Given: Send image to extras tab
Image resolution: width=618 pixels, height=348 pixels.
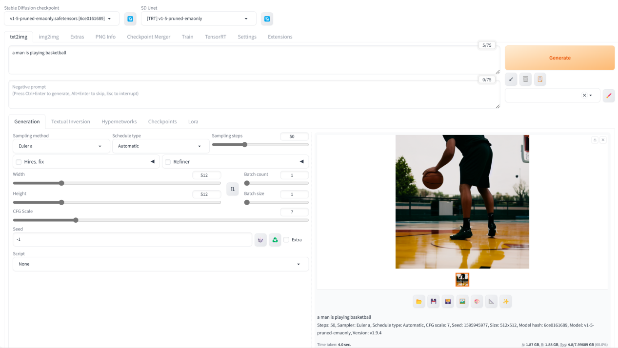Looking at the screenshot, I should coord(491,302).
